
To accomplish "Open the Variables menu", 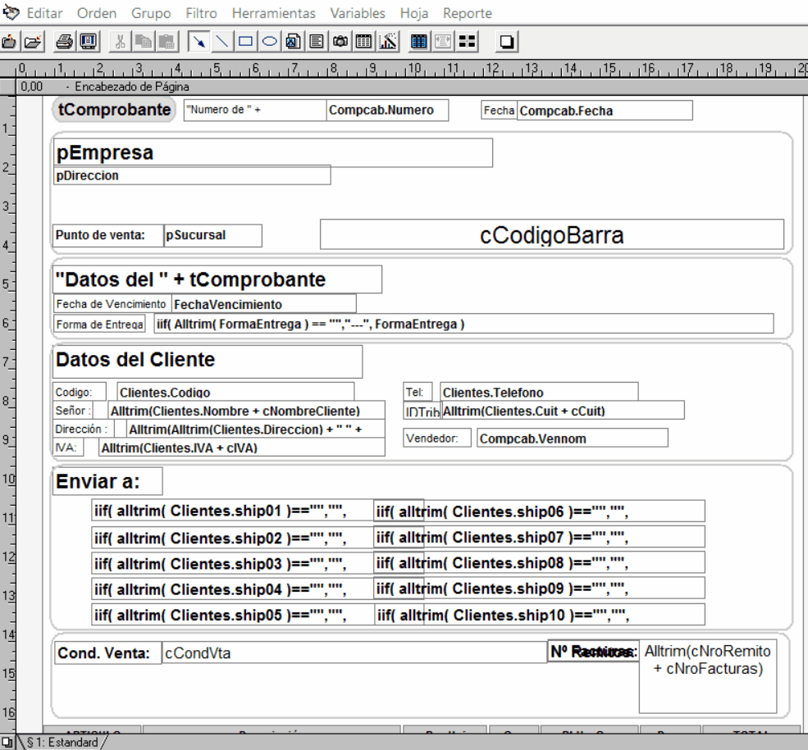I will pyautogui.click(x=358, y=13).
